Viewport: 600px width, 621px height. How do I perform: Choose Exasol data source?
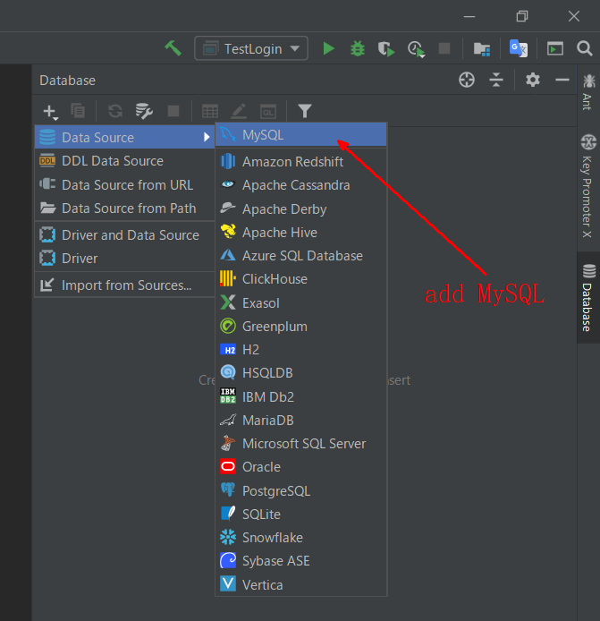coord(300,303)
